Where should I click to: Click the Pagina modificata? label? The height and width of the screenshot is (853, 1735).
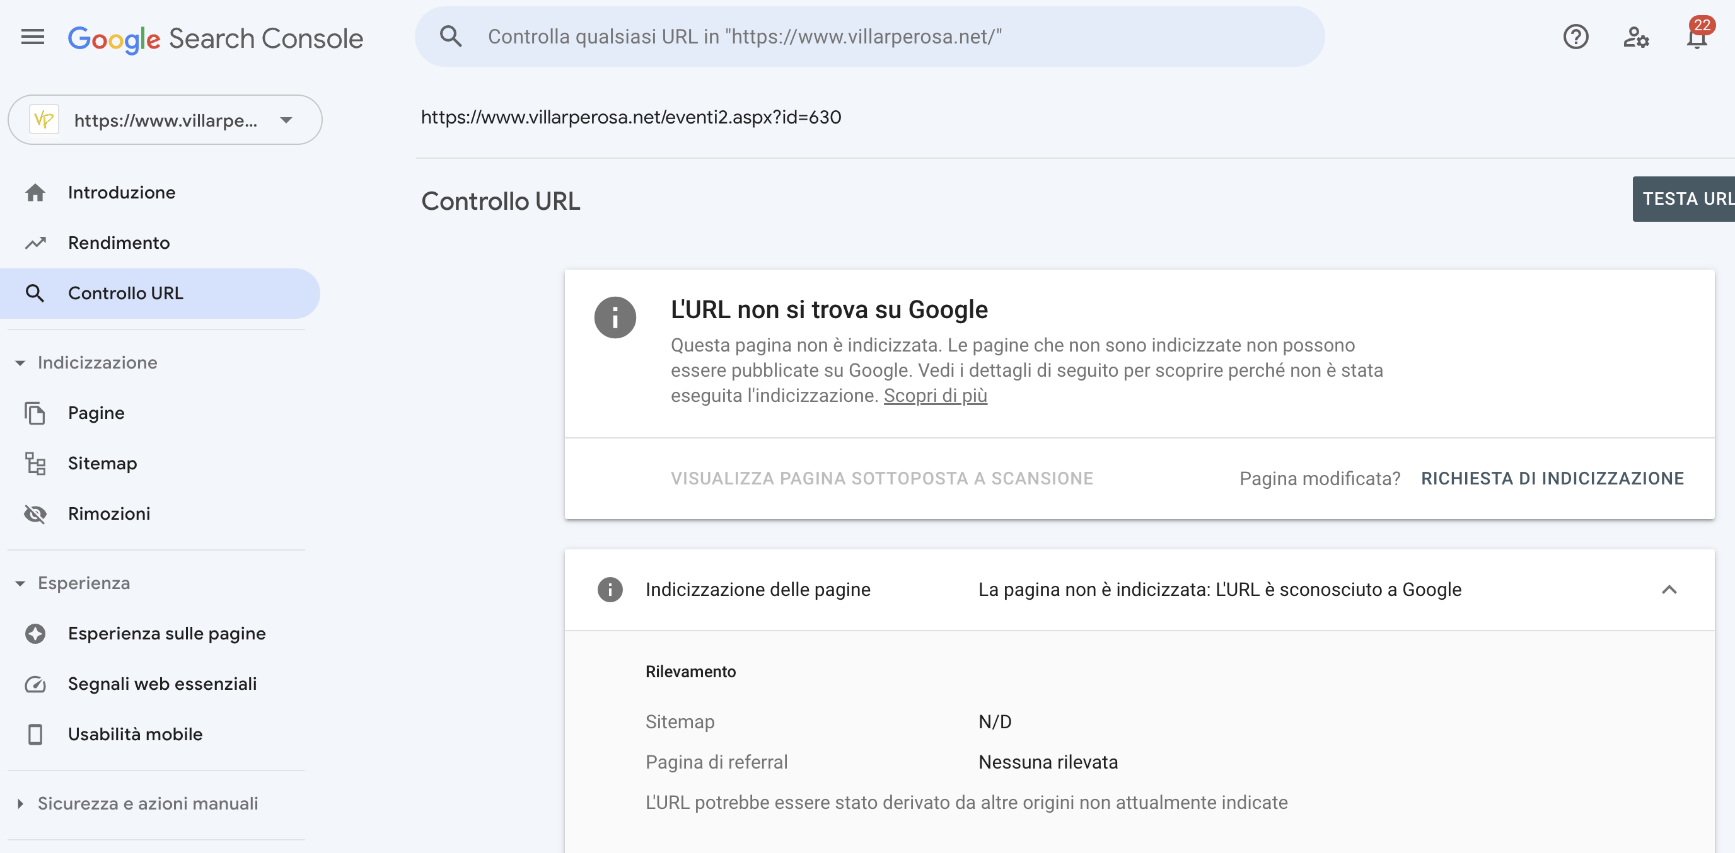point(1320,479)
